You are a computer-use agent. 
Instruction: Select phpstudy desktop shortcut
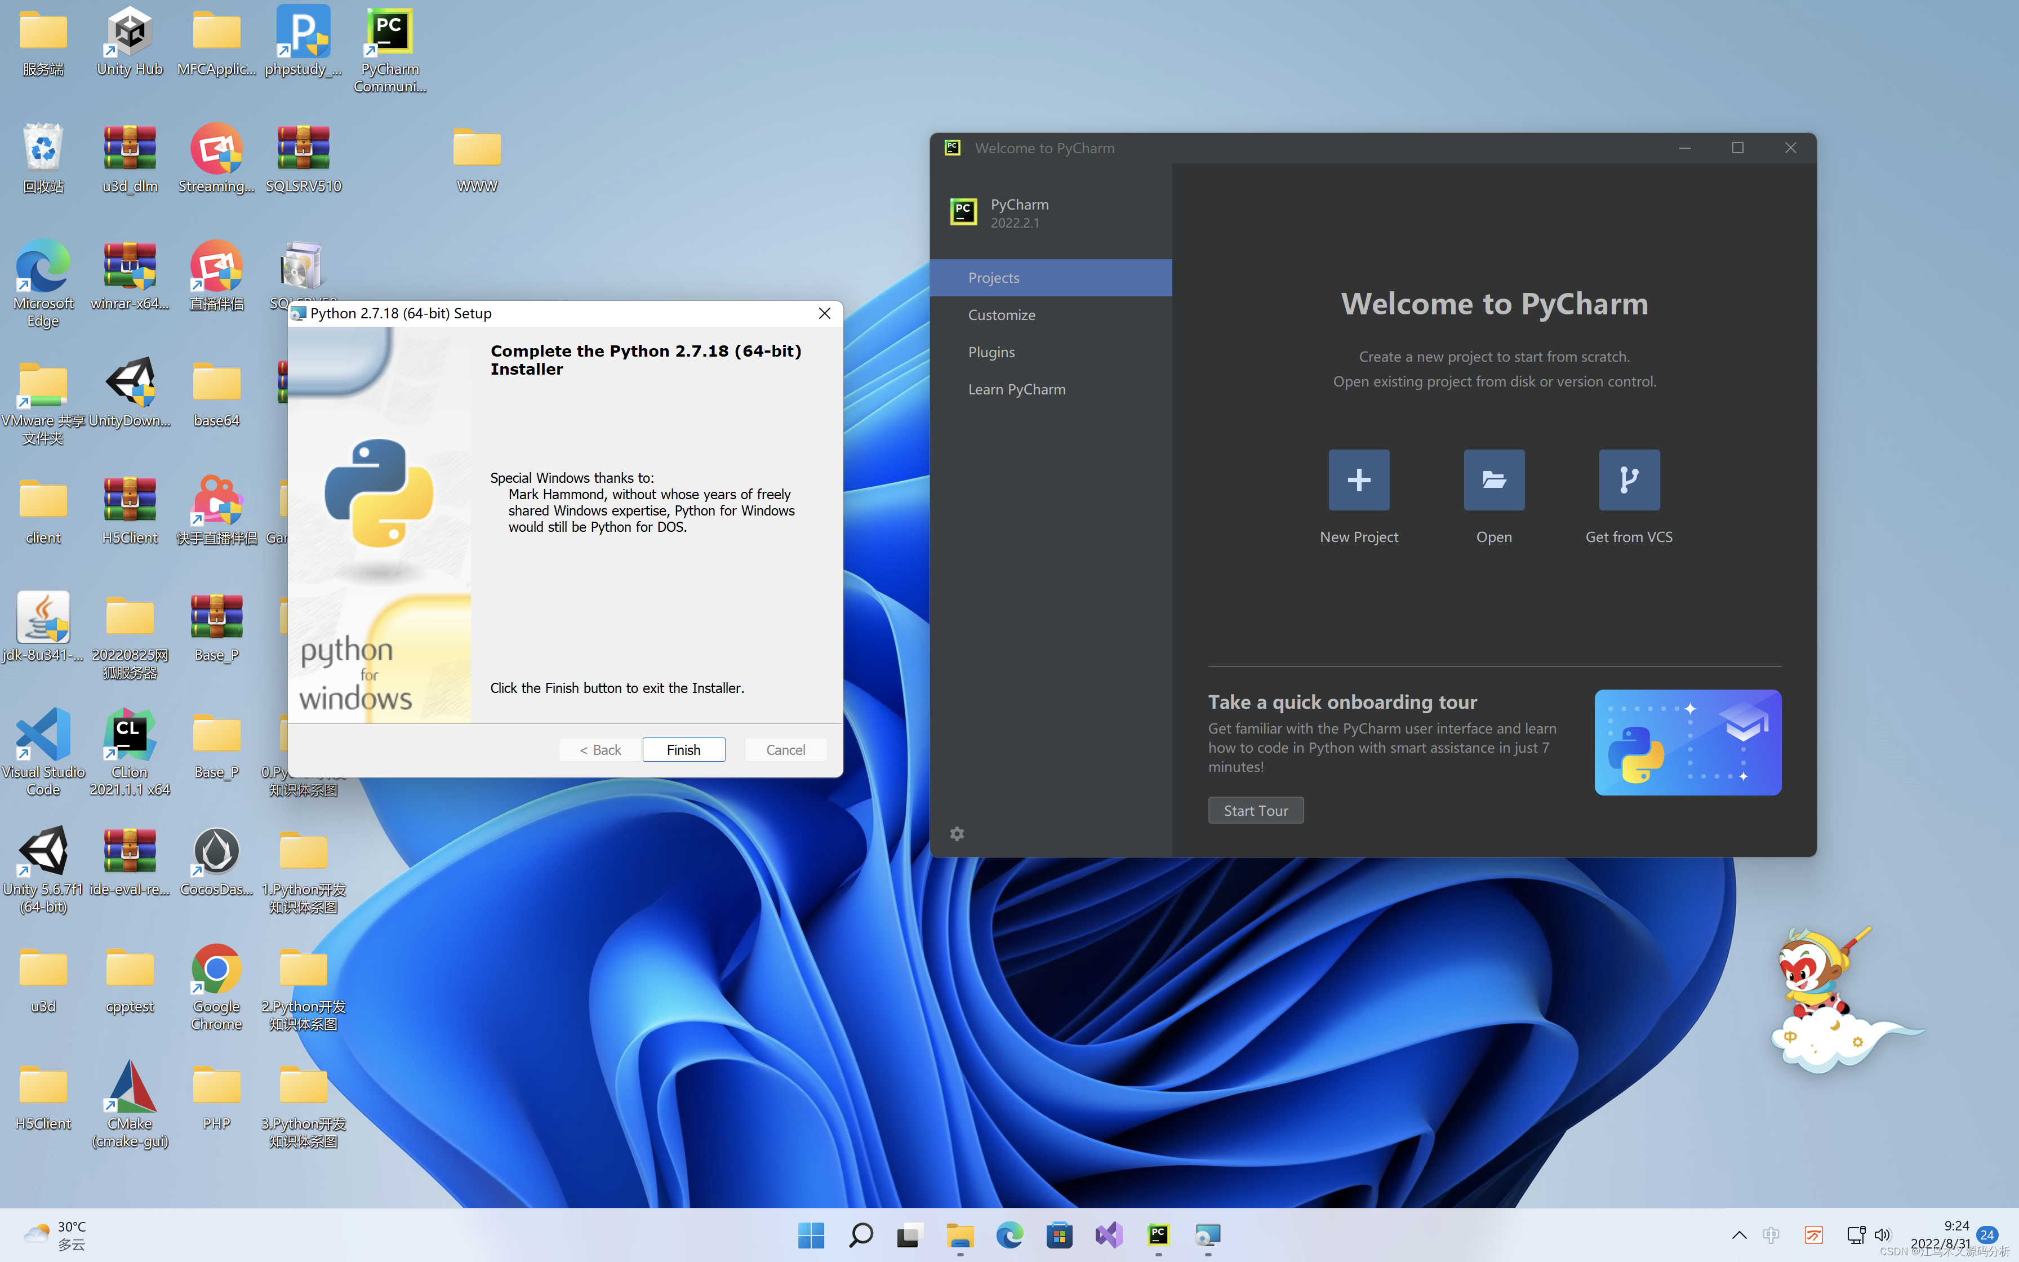click(303, 42)
